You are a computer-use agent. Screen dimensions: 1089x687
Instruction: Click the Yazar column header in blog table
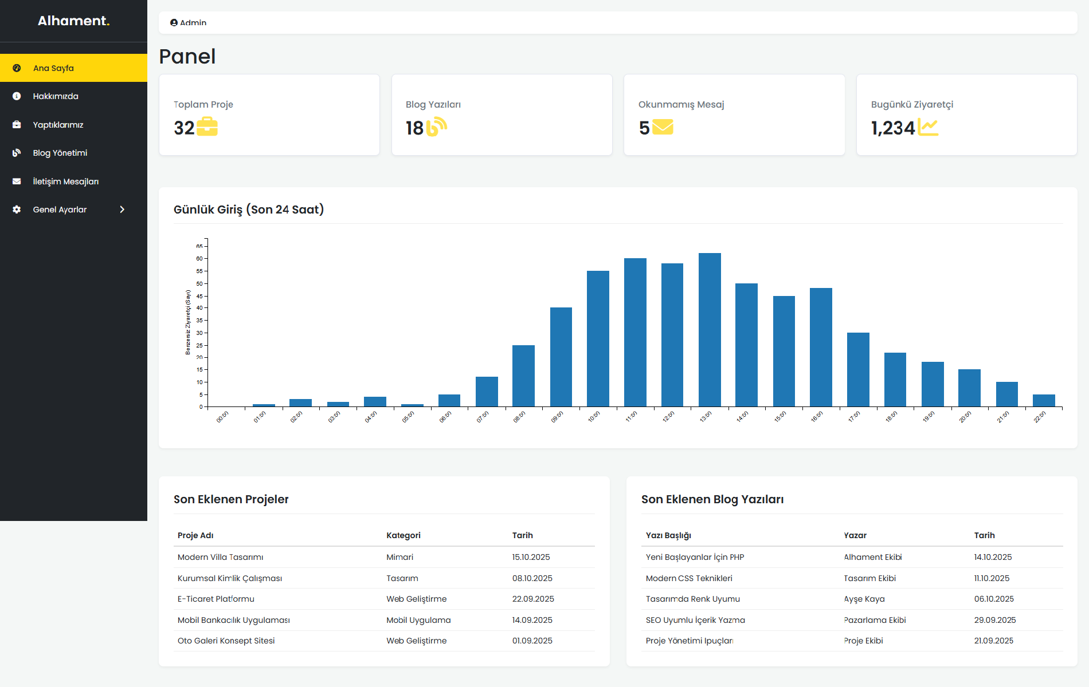click(855, 535)
